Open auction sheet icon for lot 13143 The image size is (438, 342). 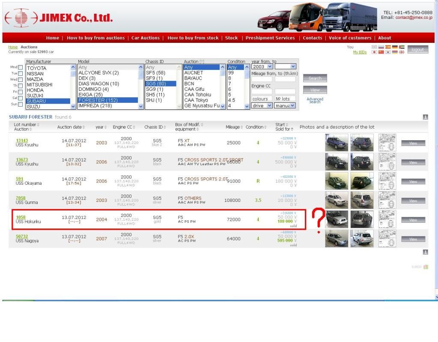click(x=387, y=143)
